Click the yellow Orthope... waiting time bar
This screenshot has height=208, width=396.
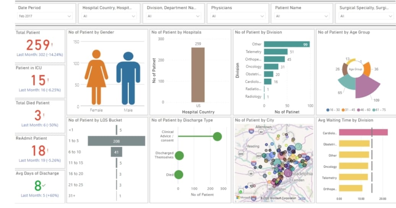coord(351,188)
